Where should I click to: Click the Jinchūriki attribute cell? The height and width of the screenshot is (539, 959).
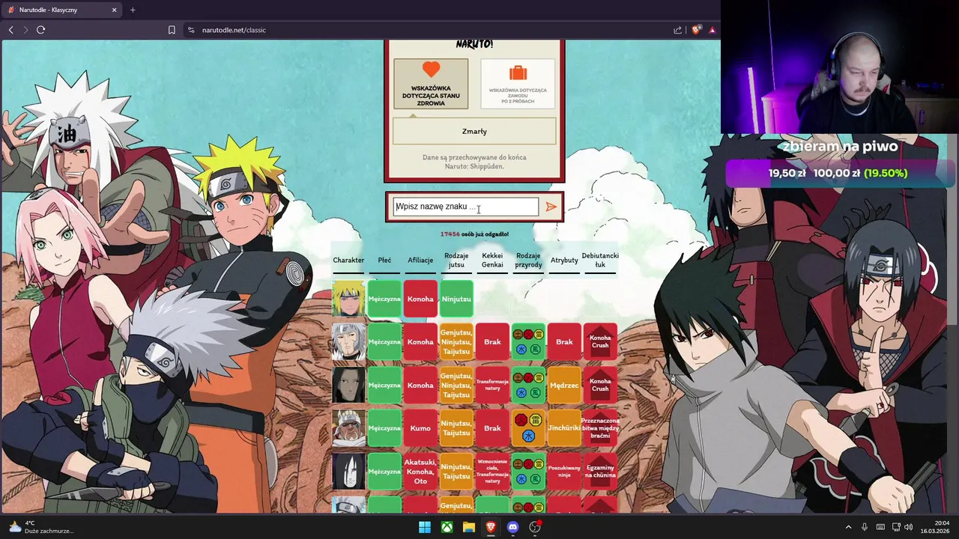564,428
